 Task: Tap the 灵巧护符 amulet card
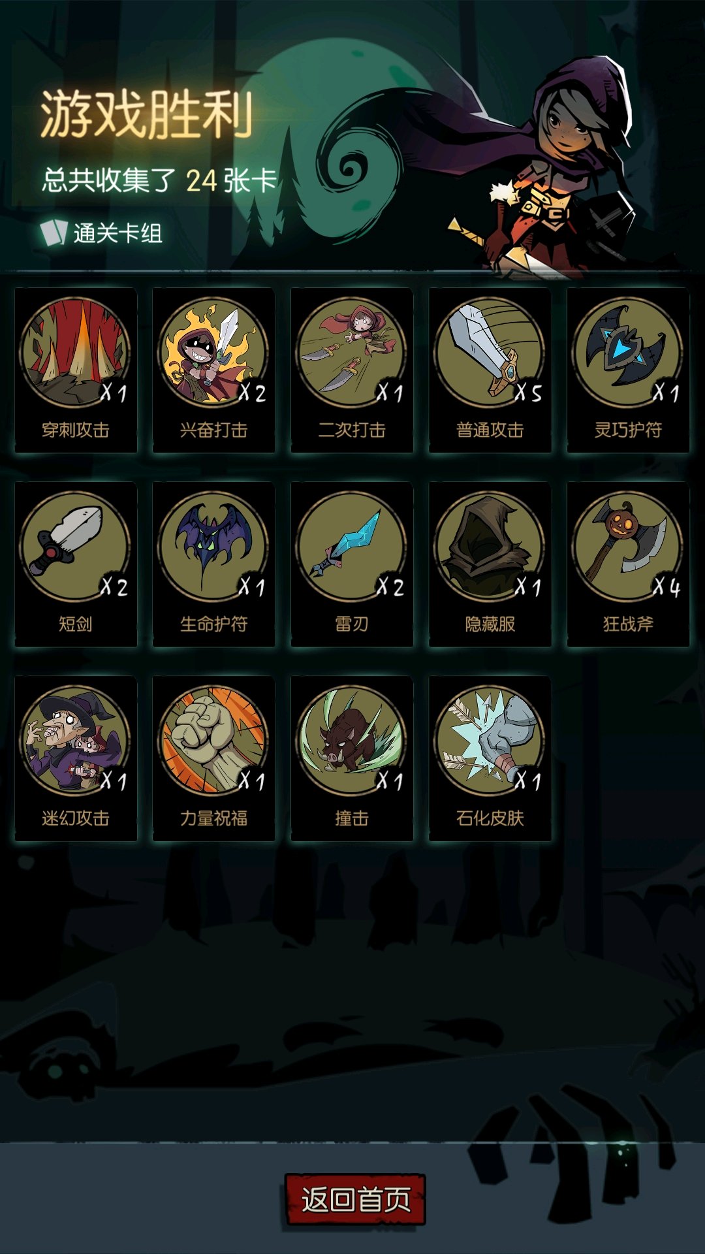click(x=628, y=370)
